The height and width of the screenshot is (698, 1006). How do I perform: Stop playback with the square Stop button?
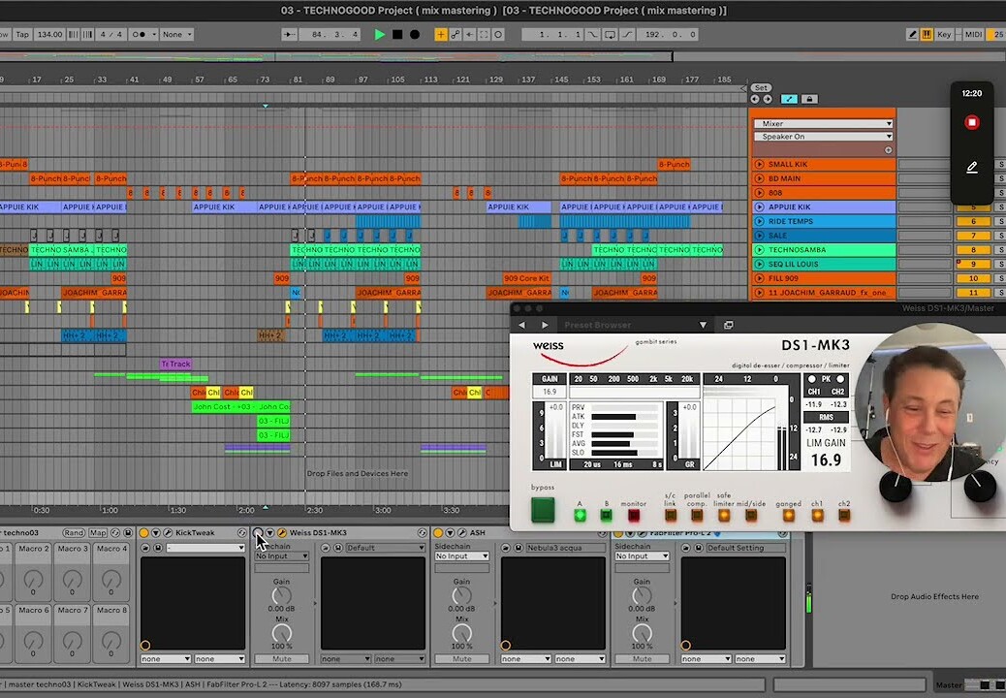397,35
